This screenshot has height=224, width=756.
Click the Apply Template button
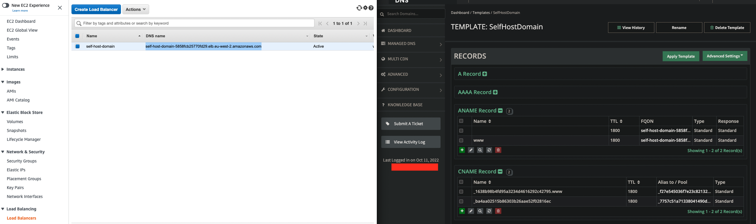(681, 56)
